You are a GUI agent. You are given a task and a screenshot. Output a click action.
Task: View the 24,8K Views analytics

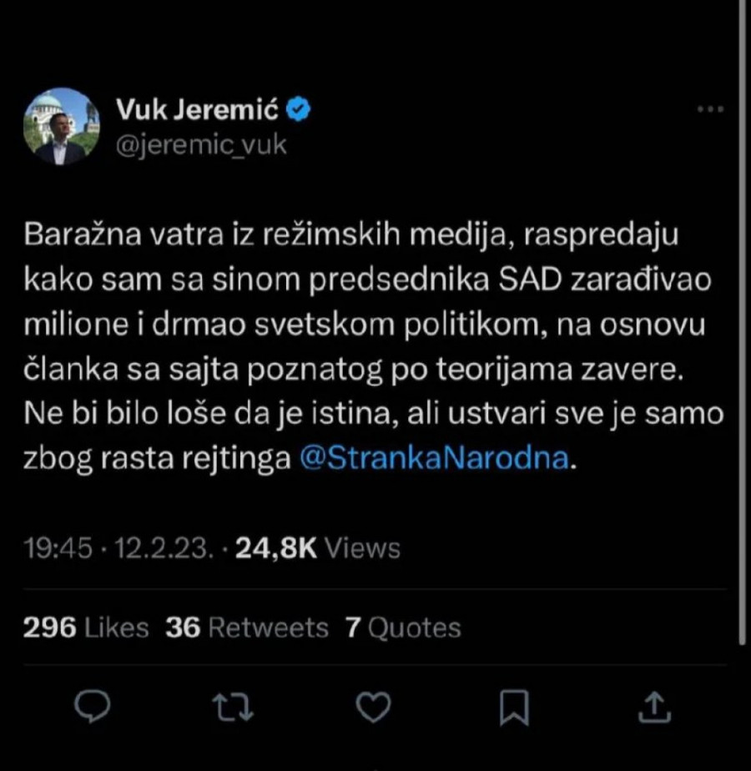click(x=318, y=547)
